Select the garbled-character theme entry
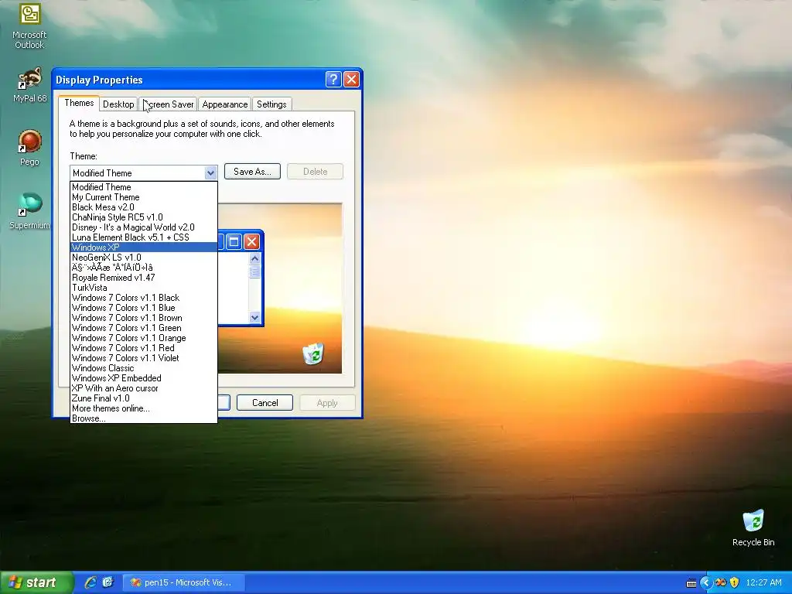Image resolution: width=792 pixels, height=594 pixels. [x=144, y=267]
